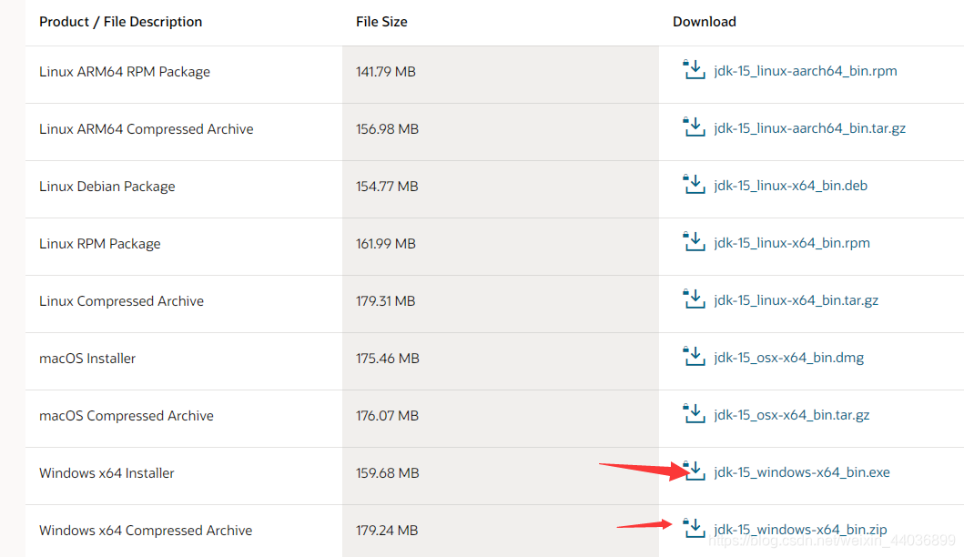Click the macOS Compressed Archive description
This screenshot has height=557, width=964.
pyautogui.click(x=126, y=416)
